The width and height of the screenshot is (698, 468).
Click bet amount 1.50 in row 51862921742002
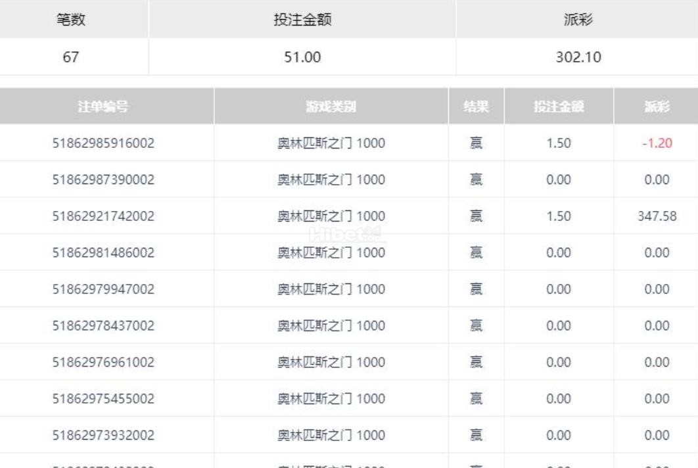(x=559, y=216)
